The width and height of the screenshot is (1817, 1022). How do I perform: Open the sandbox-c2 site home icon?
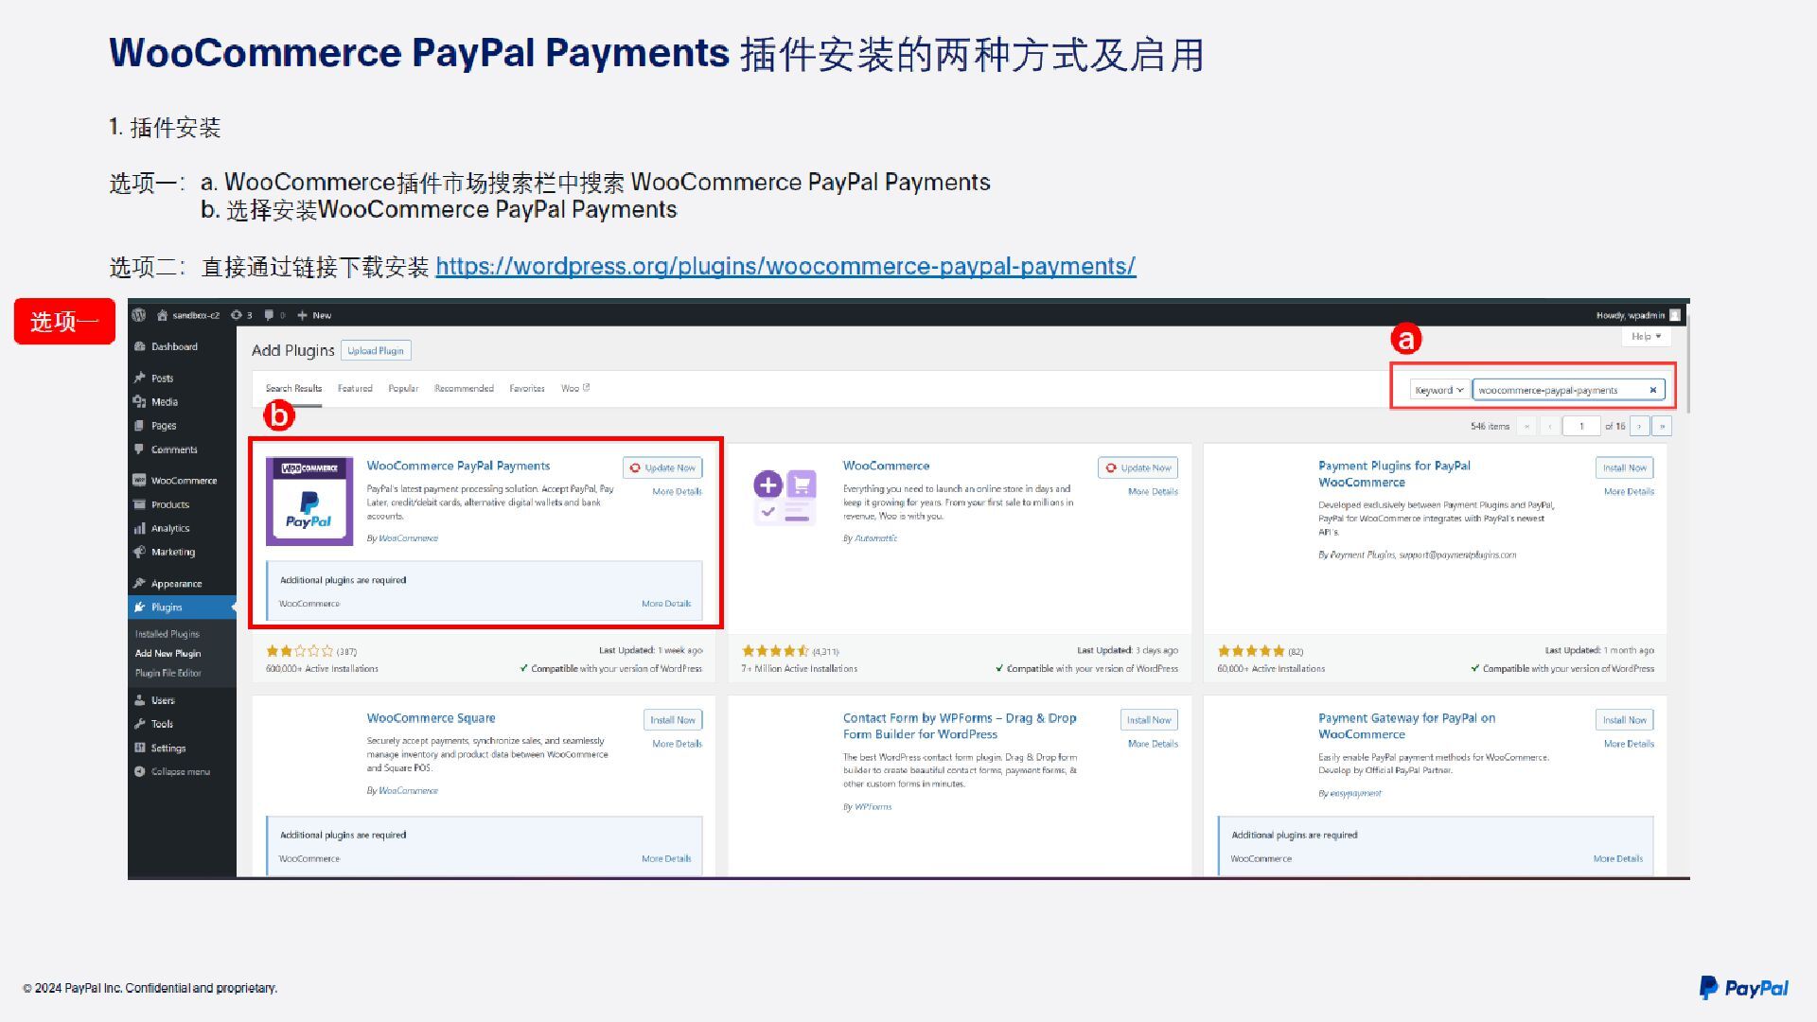click(x=162, y=315)
